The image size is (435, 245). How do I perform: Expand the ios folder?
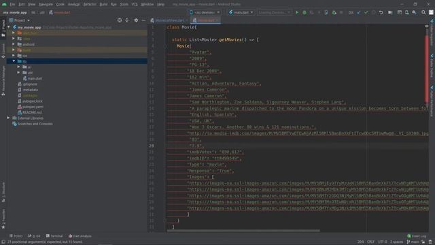14,56
